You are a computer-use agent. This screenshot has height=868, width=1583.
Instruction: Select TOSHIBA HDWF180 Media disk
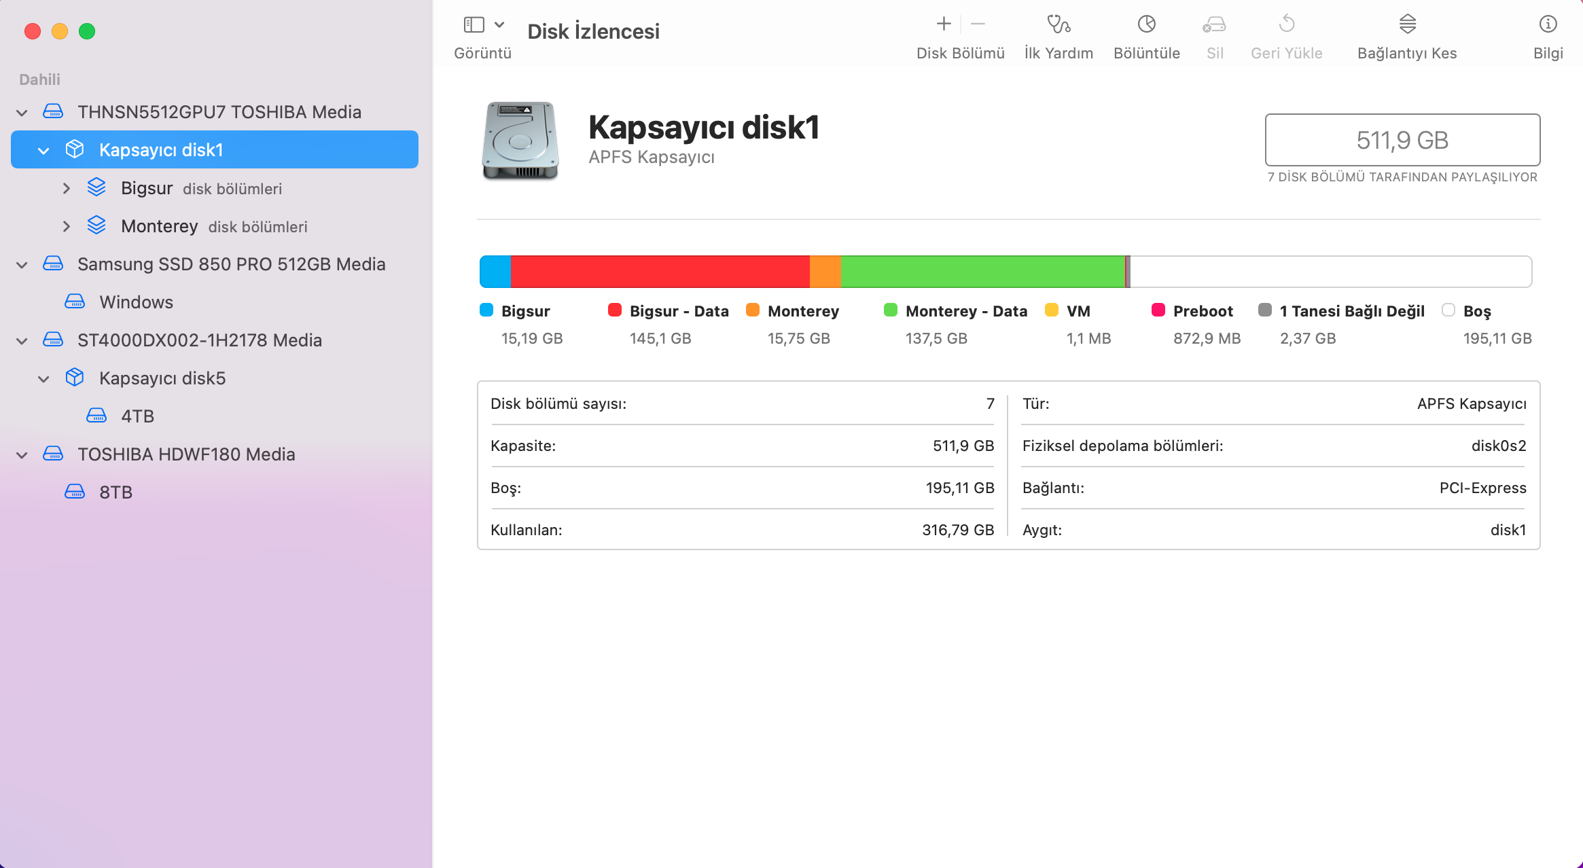tap(186, 454)
